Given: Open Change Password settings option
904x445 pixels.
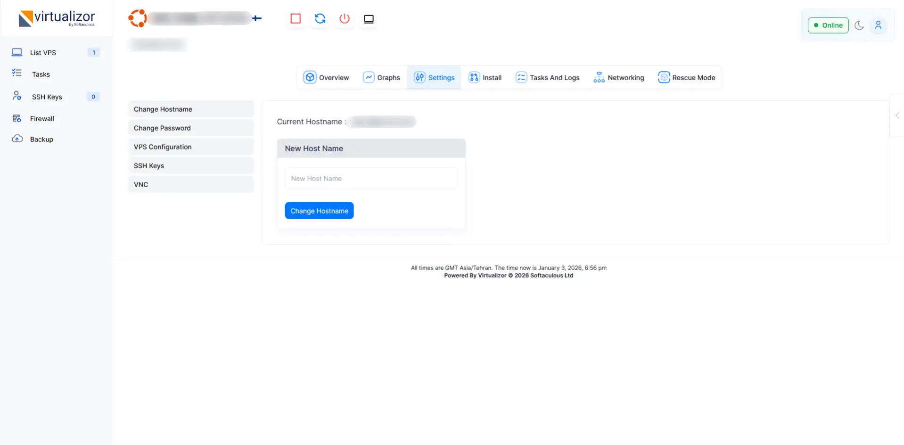Looking at the screenshot, I should (190, 128).
